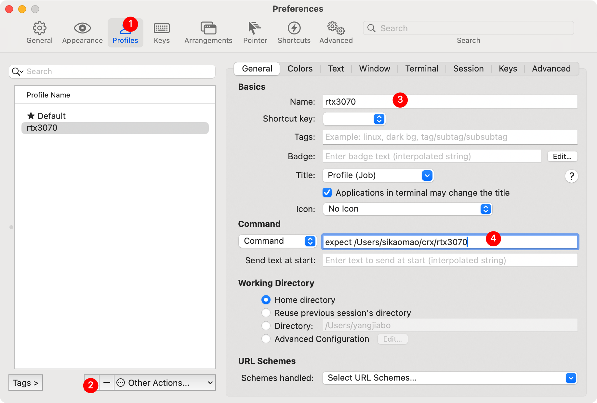
Task: Switch to the Terminal tab
Action: (421, 69)
